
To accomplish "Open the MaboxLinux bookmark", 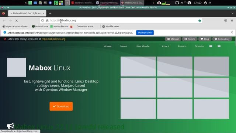I will (x=40, y=26).
